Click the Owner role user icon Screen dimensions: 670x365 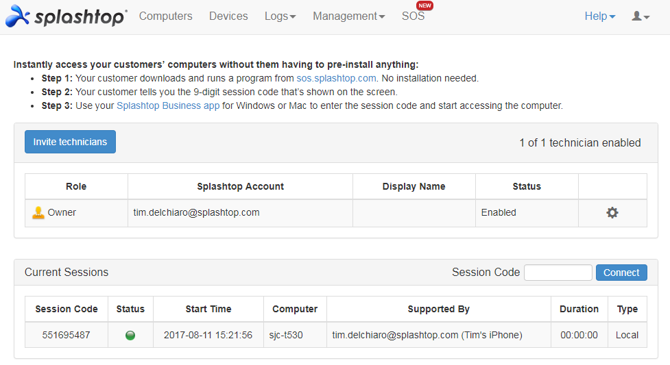[38, 213]
